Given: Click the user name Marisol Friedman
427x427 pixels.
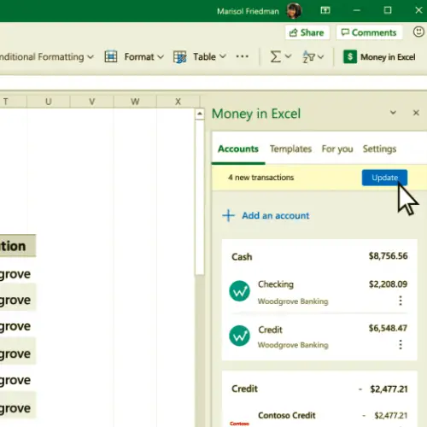Looking at the screenshot, I should pyautogui.click(x=248, y=11).
